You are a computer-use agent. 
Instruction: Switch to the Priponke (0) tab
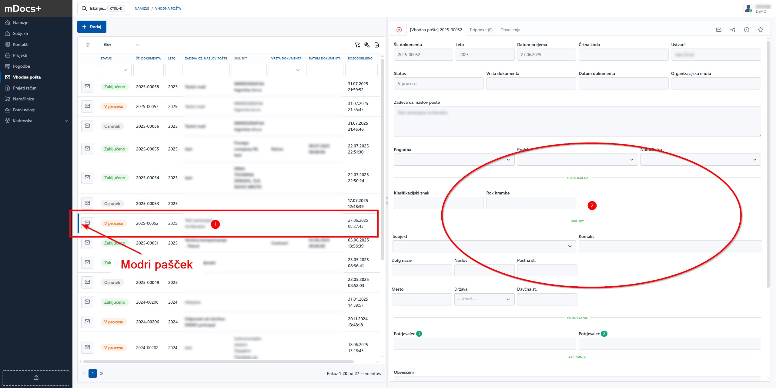point(481,30)
